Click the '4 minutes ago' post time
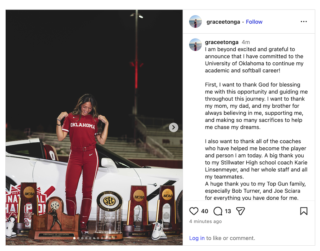The image size is (320, 251). pyautogui.click(x=205, y=221)
